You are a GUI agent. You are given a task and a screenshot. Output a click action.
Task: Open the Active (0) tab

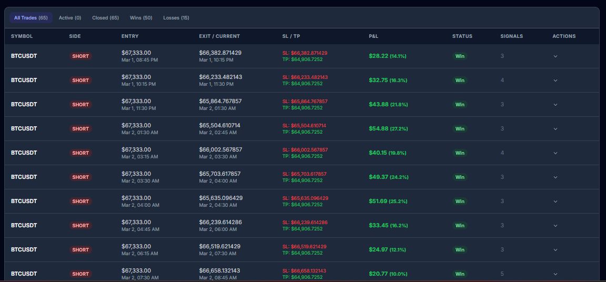[70, 18]
